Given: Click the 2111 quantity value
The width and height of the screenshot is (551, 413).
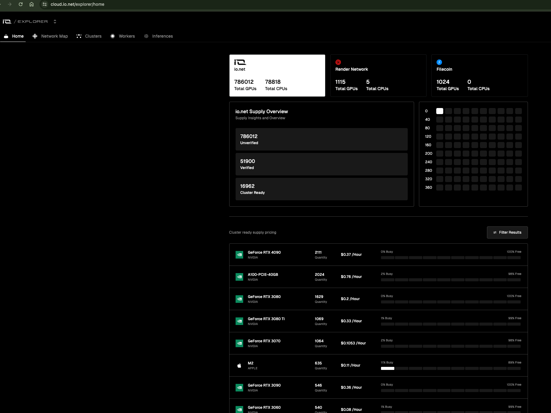Looking at the screenshot, I should coord(318,252).
